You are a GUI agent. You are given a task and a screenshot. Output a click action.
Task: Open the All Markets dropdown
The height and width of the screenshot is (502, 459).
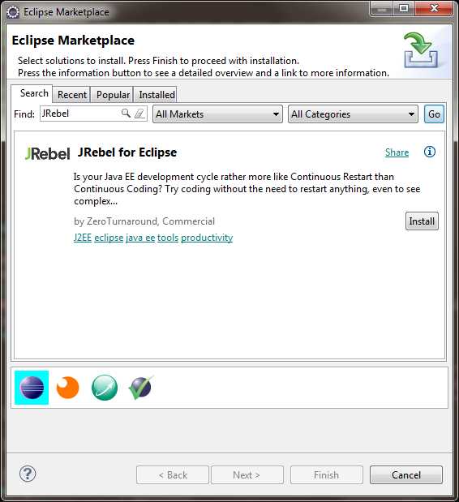[217, 114]
